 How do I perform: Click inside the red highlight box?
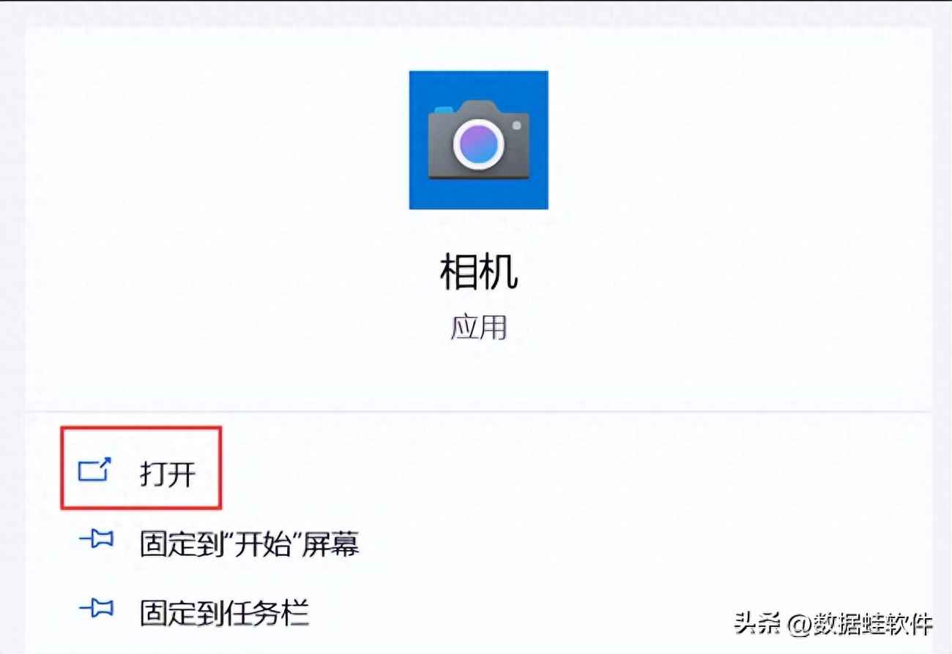pyautogui.click(x=141, y=469)
